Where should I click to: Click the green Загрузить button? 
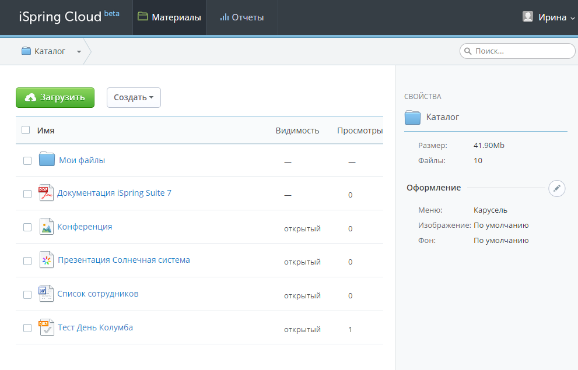[55, 97]
